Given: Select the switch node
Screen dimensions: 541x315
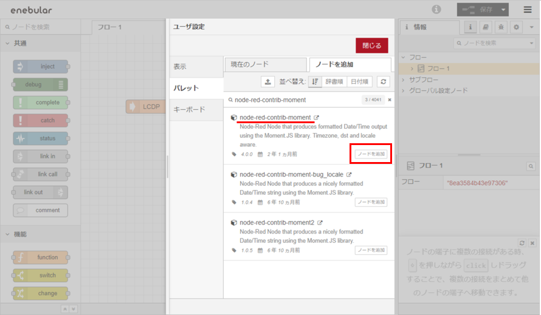Looking at the screenshot, I should 41,275.
